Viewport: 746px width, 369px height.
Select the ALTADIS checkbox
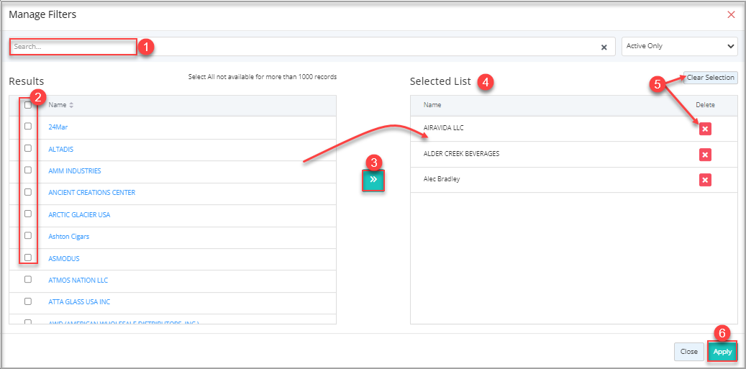pyautogui.click(x=28, y=148)
